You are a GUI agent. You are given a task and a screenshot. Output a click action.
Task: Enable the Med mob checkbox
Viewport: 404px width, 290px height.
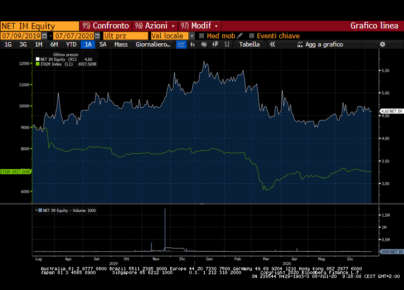click(x=201, y=36)
